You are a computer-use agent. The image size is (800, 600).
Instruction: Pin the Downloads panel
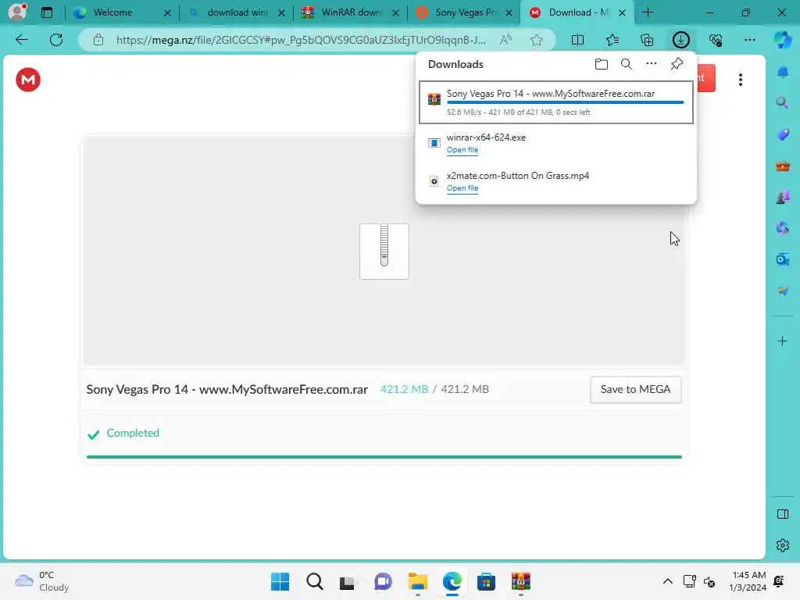(677, 64)
